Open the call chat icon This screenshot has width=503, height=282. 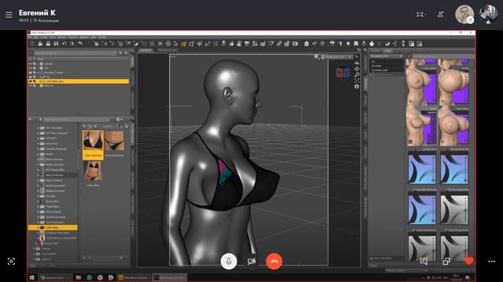tap(424, 261)
